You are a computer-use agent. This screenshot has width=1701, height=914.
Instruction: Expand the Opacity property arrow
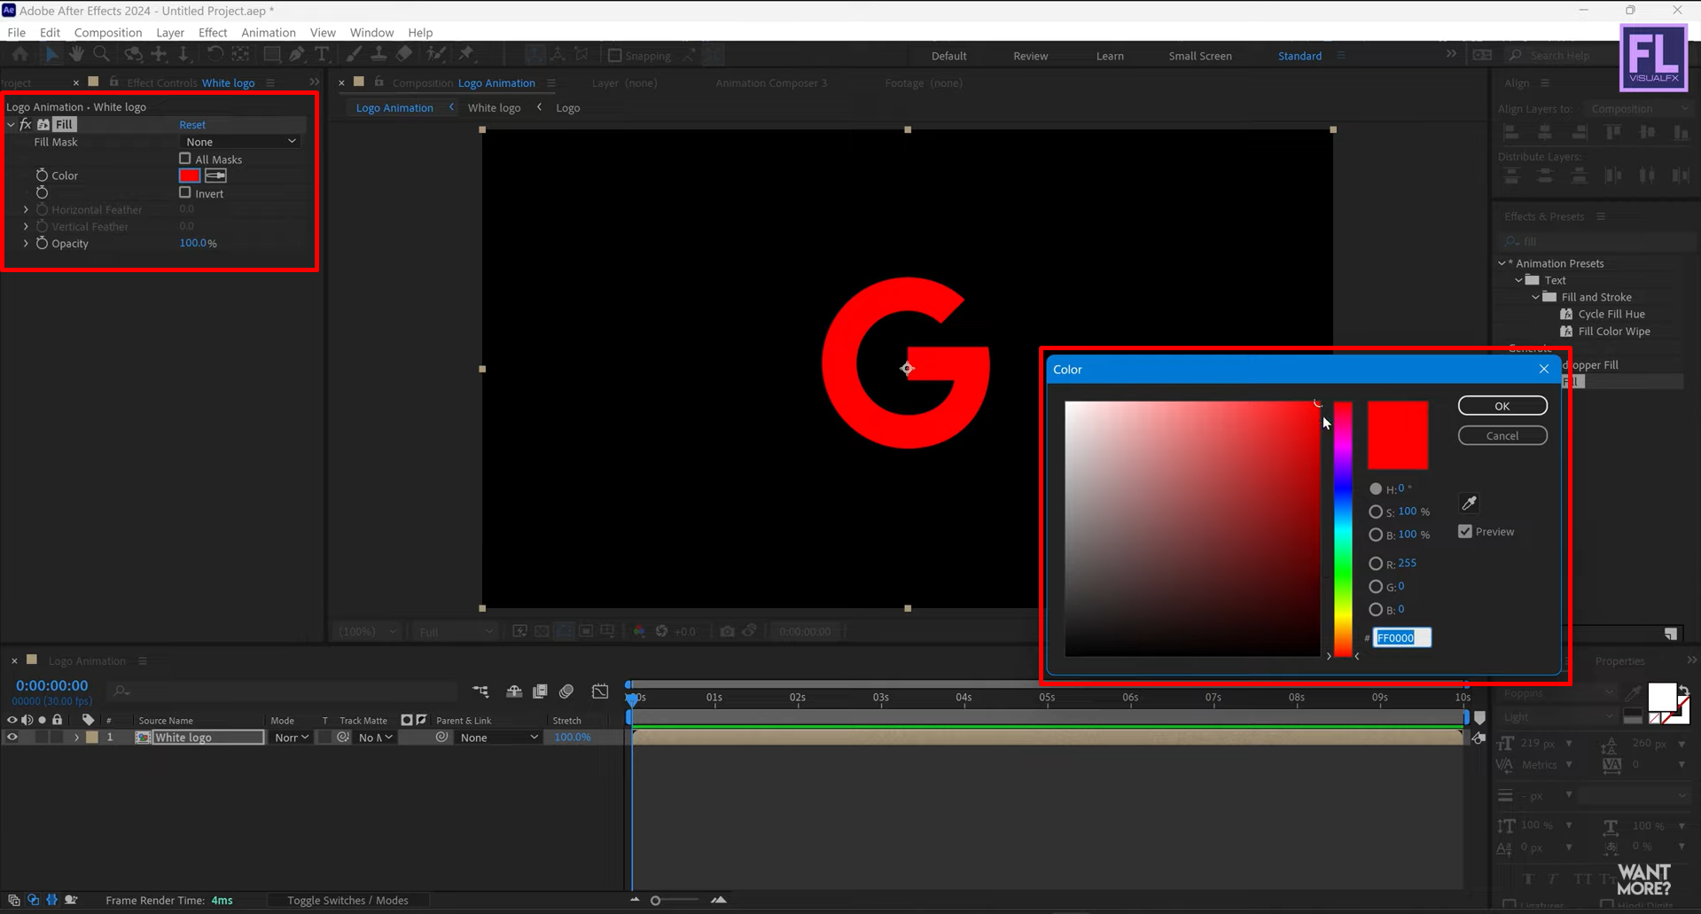(26, 243)
